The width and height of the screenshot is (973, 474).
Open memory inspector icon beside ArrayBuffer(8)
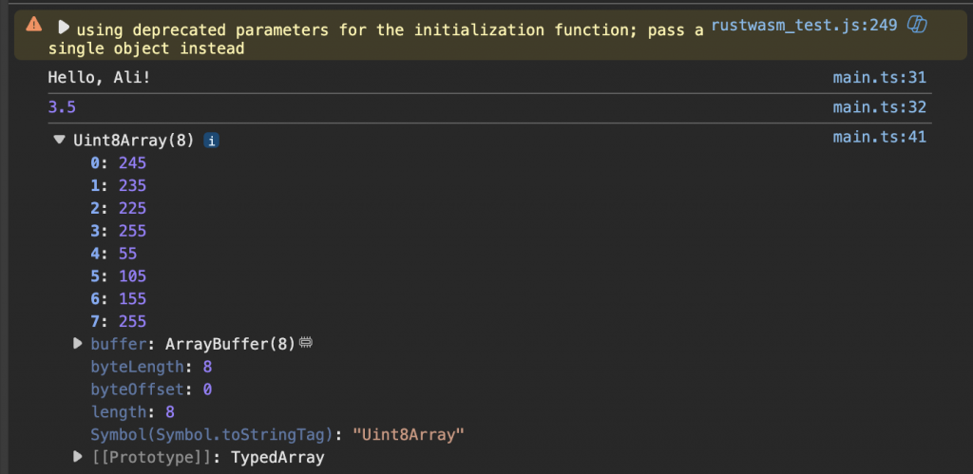coord(307,343)
